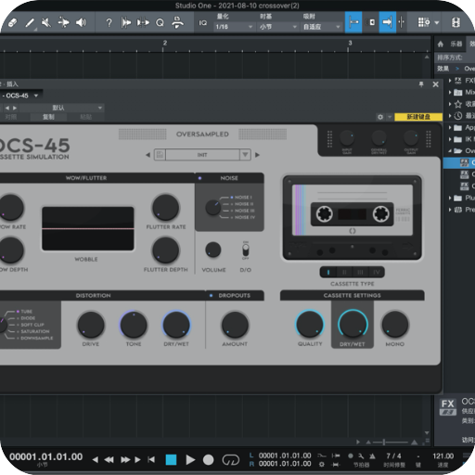Open the 吸附 自适应 snap dropdown
The image size is (475, 475).
coord(322,27)
